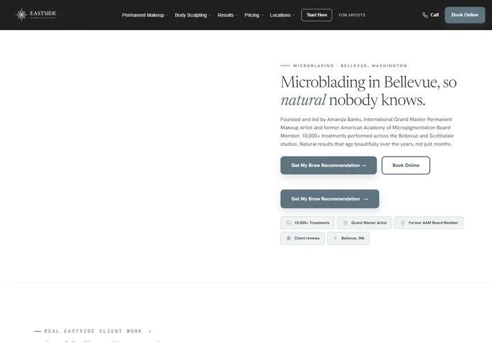The image size is (492, 342).
Task: Click the lower, standalone Get My Brow Recommendation button
Action: point(330,199)
